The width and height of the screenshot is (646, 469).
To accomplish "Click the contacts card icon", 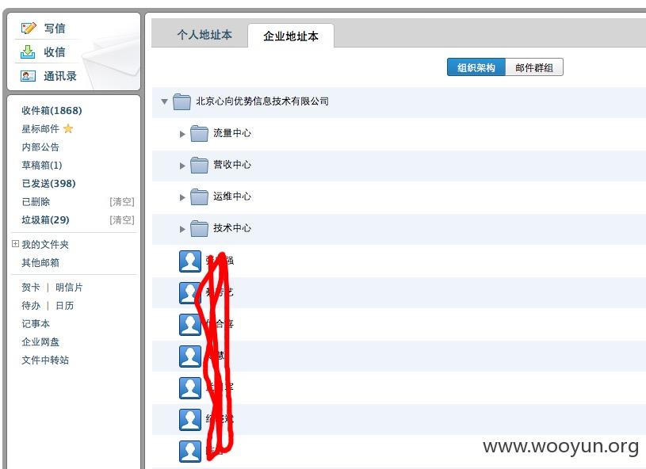I will pos(28,76).
